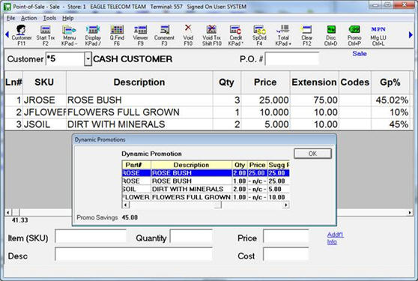This screenshot has height=281, width=418.
Task: Open the Tools menu
Action: point(49,18)
